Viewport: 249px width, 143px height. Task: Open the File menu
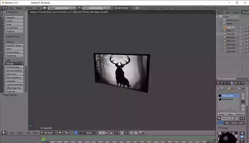point(11,8)
